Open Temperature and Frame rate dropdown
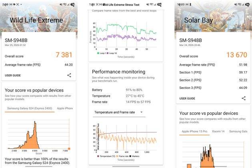This screenshot has height=168, width=252. pos(119,112)
